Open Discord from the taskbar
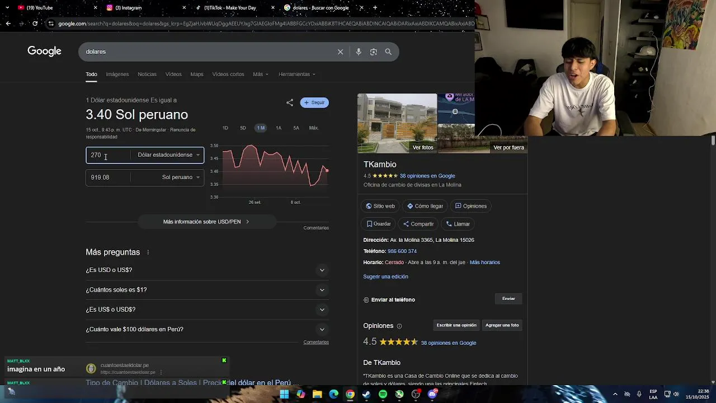716x403 pixels. coord(432,394)
